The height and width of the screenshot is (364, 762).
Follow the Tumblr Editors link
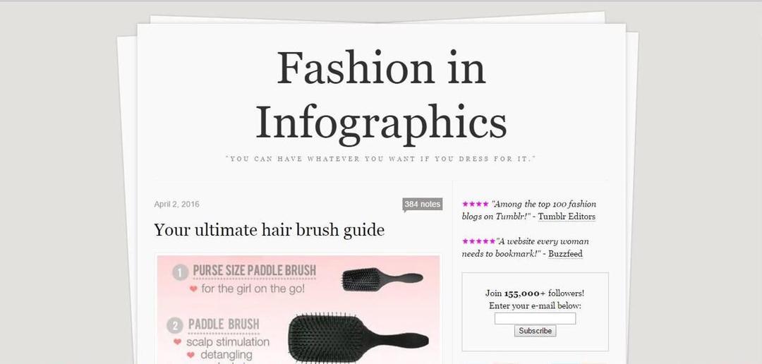(x=567, y=217)
